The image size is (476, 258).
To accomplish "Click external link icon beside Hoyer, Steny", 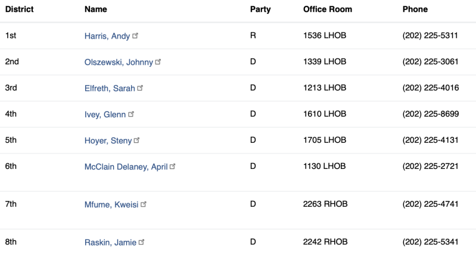I will (137, 140).
